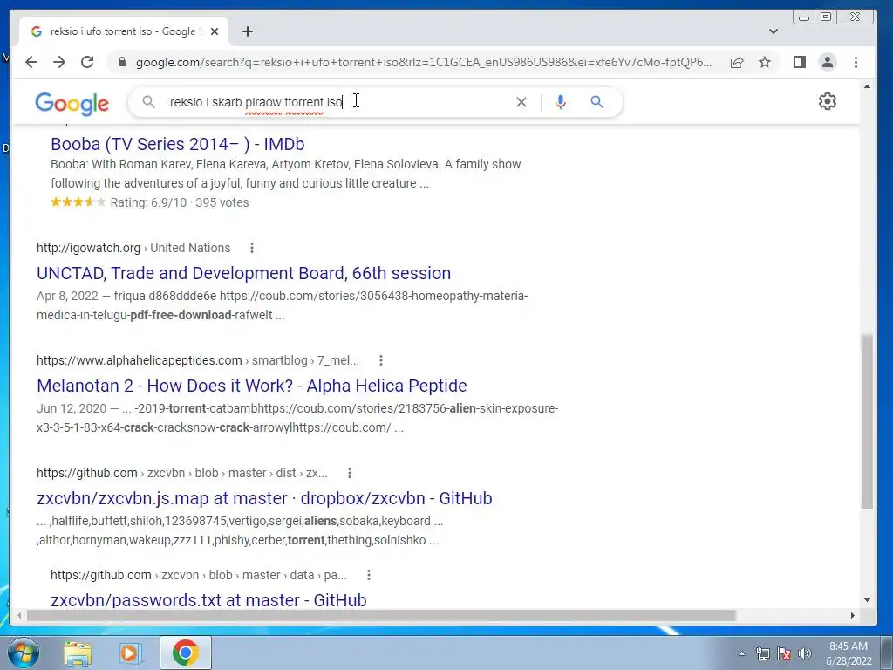This screenshot has width=893, height=670.
Task: Open the volume speaker icon
Action: pos(805,653)
